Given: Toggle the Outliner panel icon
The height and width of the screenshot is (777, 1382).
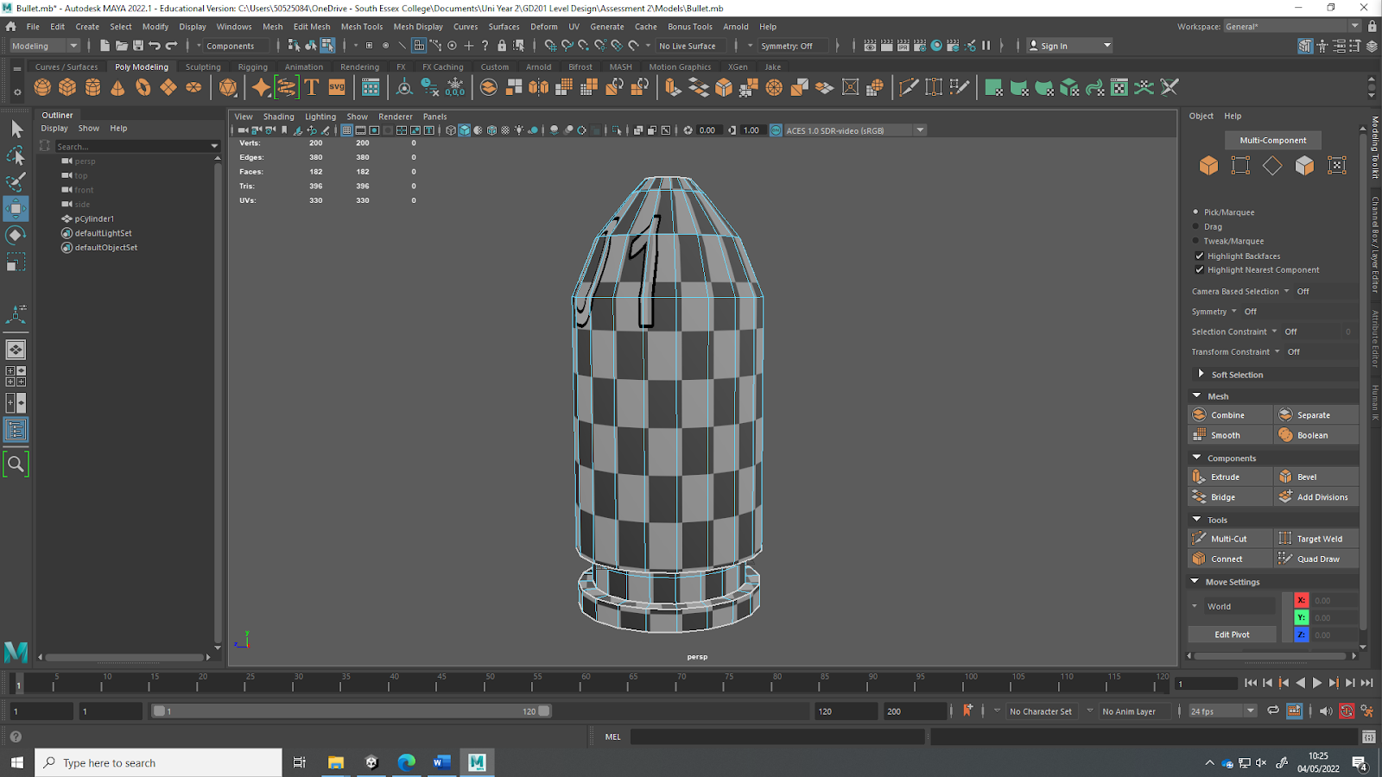Looking at the screenshot, I should pos(16,430).
